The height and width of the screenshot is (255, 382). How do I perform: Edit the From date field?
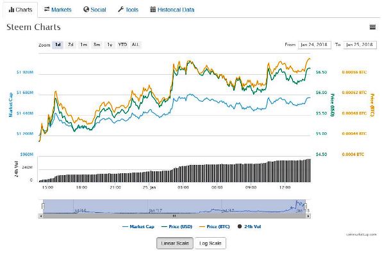pyautogui.click(x=314, y=45)
